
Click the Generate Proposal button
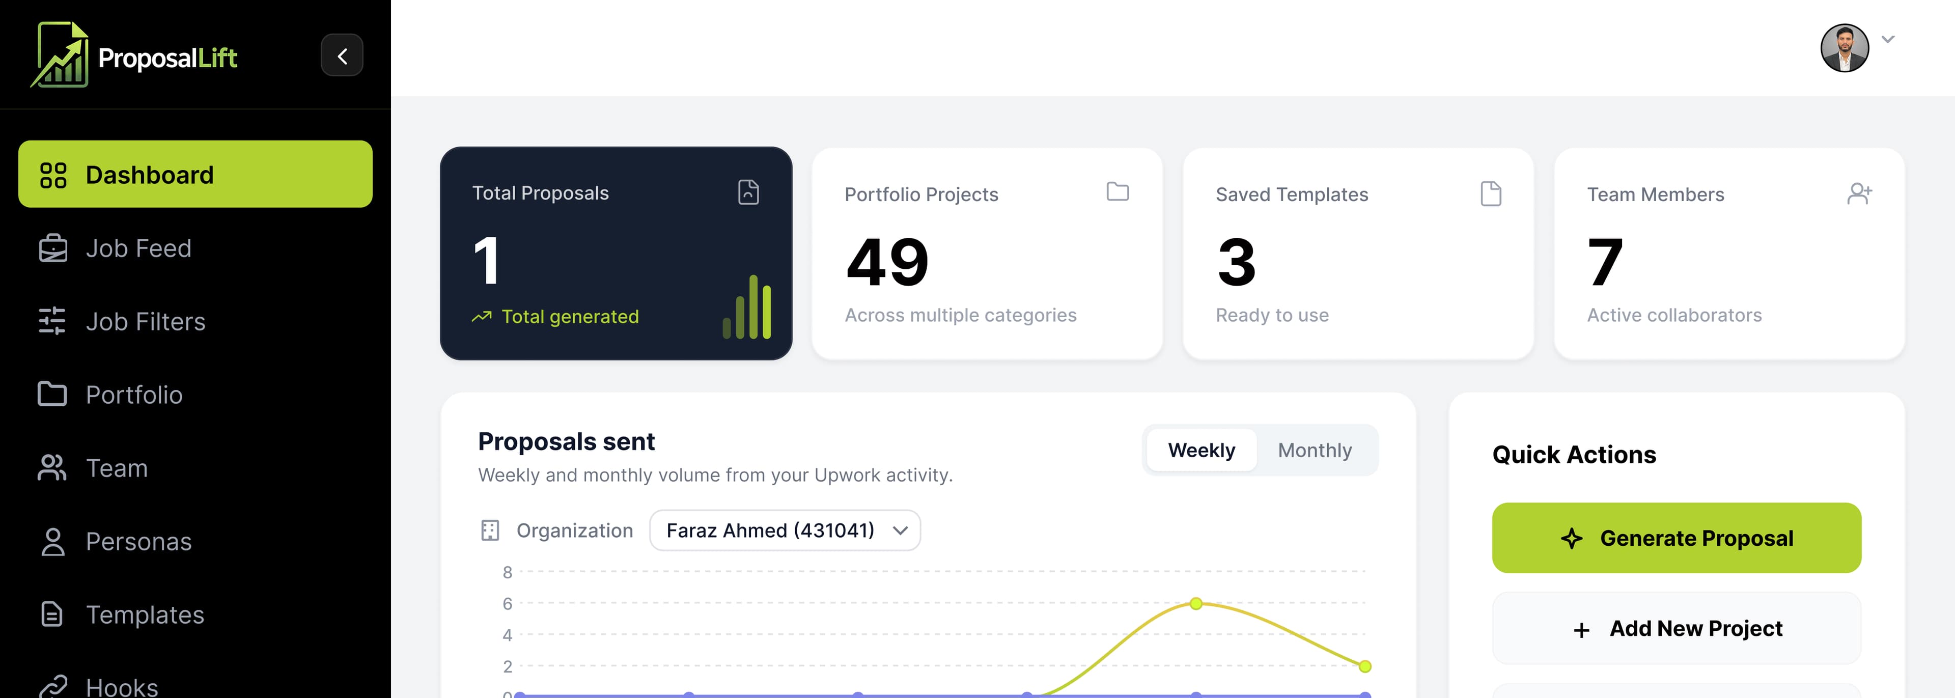[1675, 538]
